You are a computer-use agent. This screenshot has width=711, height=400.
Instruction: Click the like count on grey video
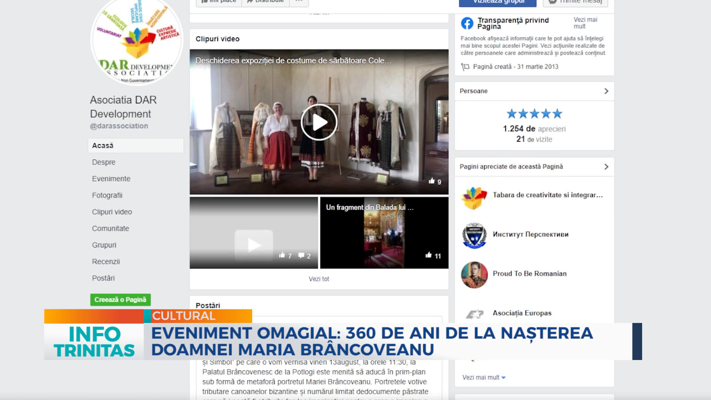point(290,256)
